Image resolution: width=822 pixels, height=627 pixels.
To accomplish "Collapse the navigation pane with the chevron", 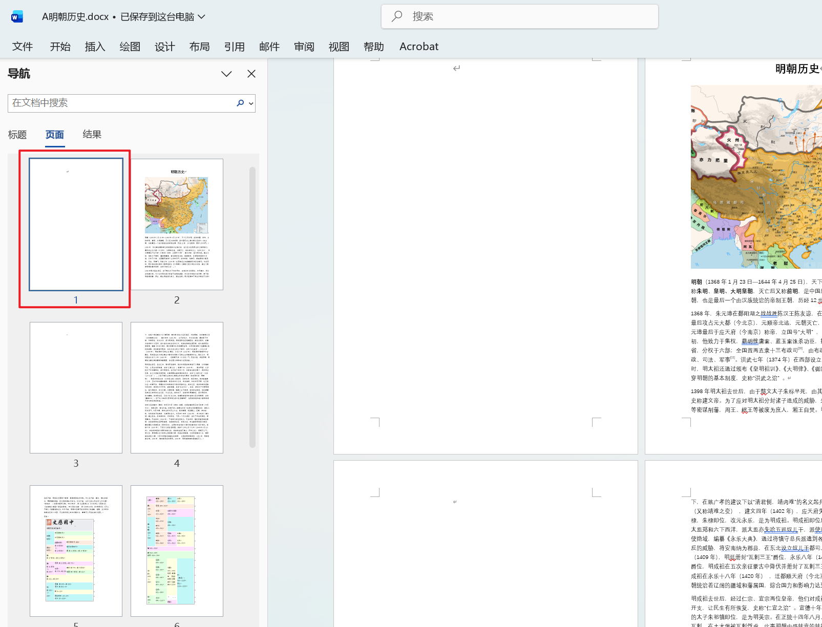I will [226, 73].
